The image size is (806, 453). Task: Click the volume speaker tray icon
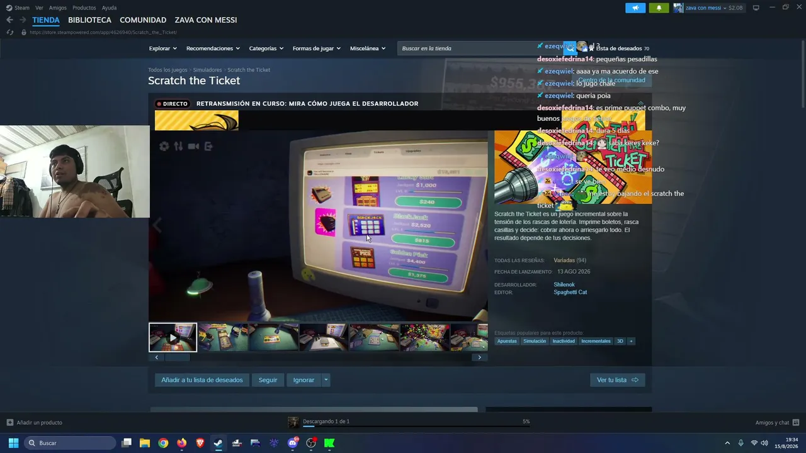(764, 443)
